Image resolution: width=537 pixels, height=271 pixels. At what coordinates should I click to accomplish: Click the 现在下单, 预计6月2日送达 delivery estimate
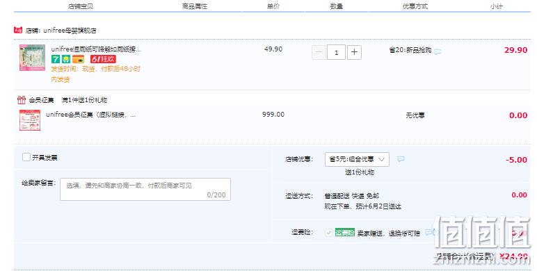click(x=362, y=206)
